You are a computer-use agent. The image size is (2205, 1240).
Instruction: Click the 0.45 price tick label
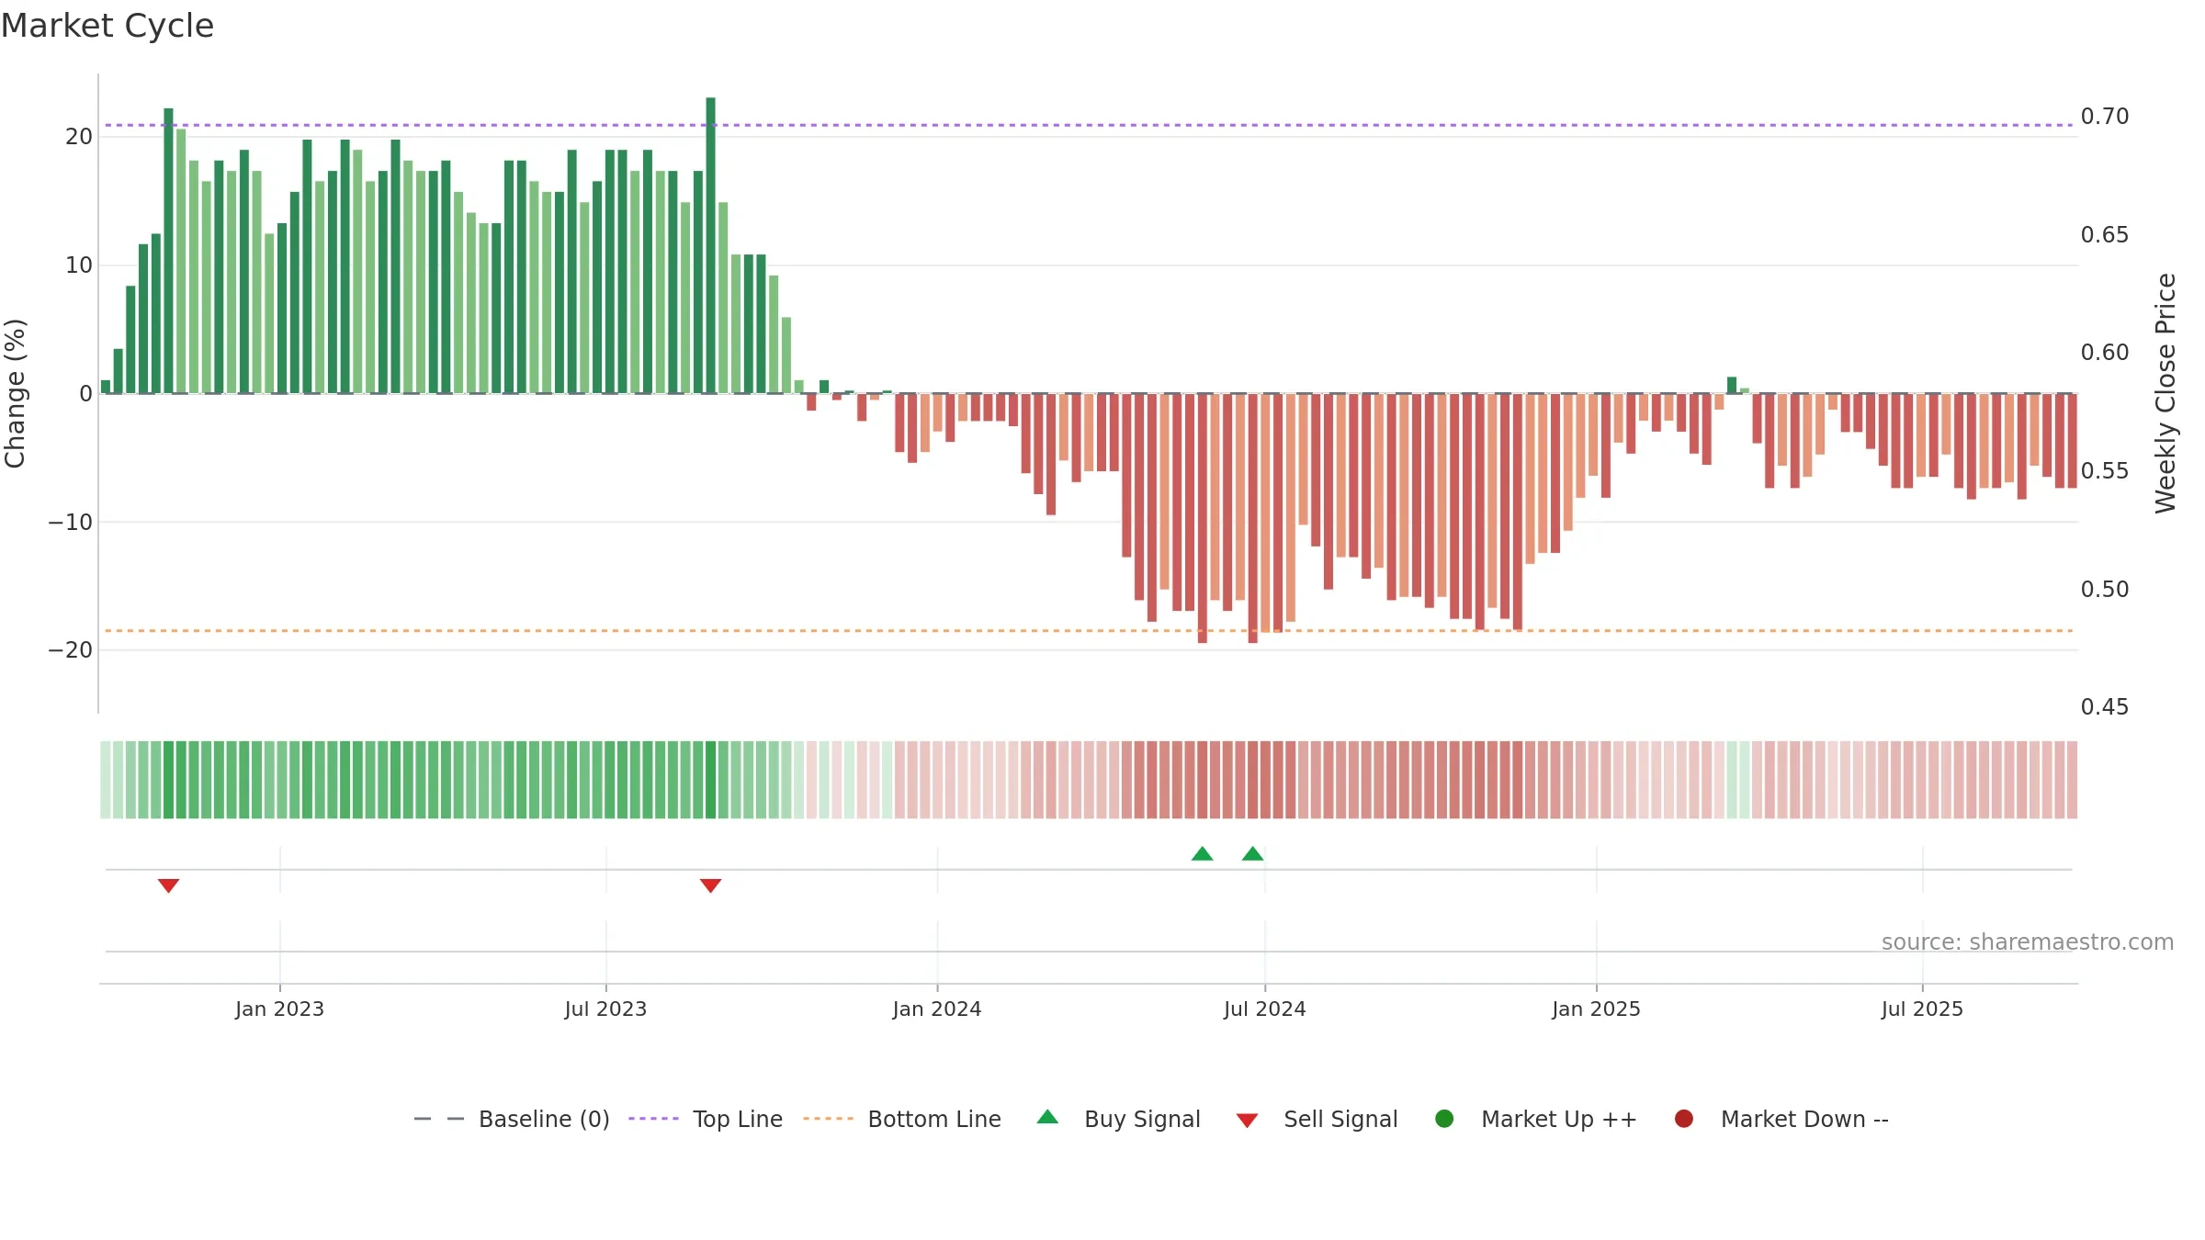tap(2105, 707)
